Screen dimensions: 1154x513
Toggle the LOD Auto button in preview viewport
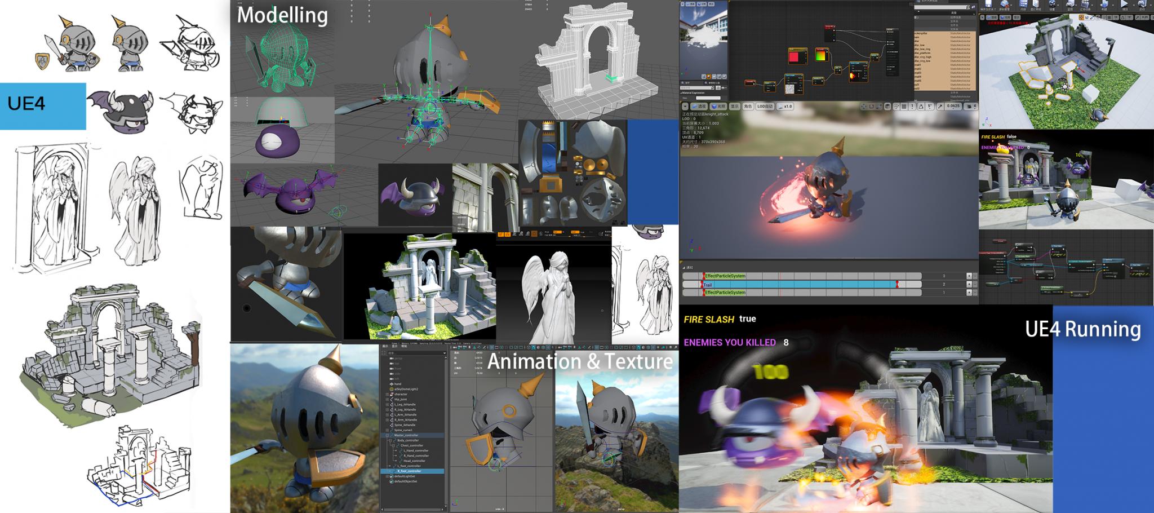click(765, 106)
